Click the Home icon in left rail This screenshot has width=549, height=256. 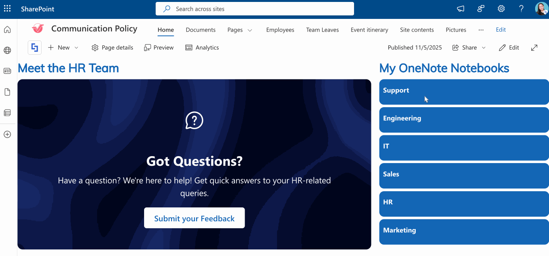(x=7, y=30)
